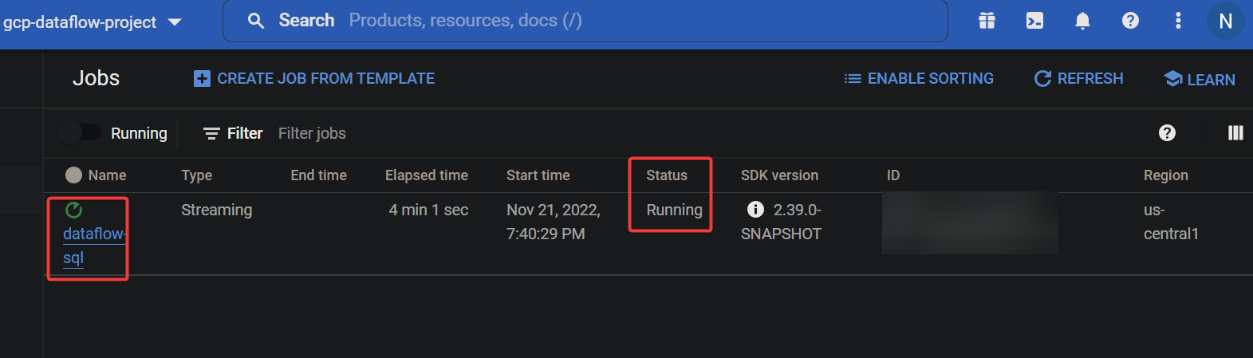
Task: Click the Nov 21, 2022 start time cell
Action: 554,222
